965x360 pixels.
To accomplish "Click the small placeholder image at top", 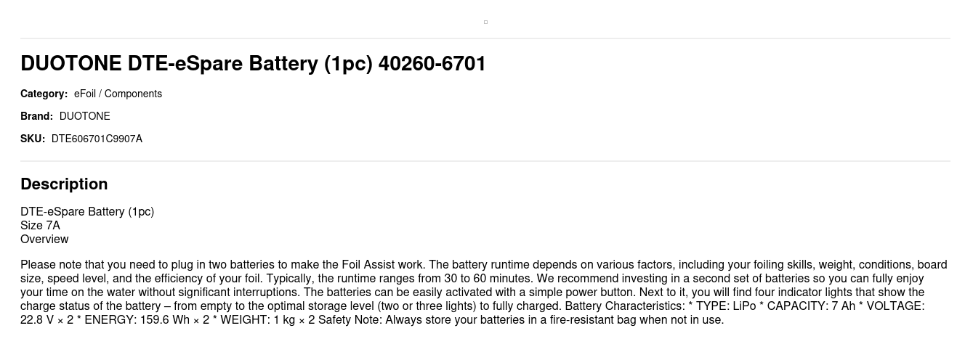I will pyautogui.click(x=485, y=22).
